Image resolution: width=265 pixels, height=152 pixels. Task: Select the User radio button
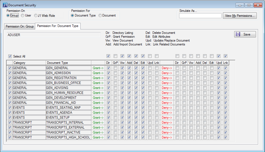tap(23, 16)
